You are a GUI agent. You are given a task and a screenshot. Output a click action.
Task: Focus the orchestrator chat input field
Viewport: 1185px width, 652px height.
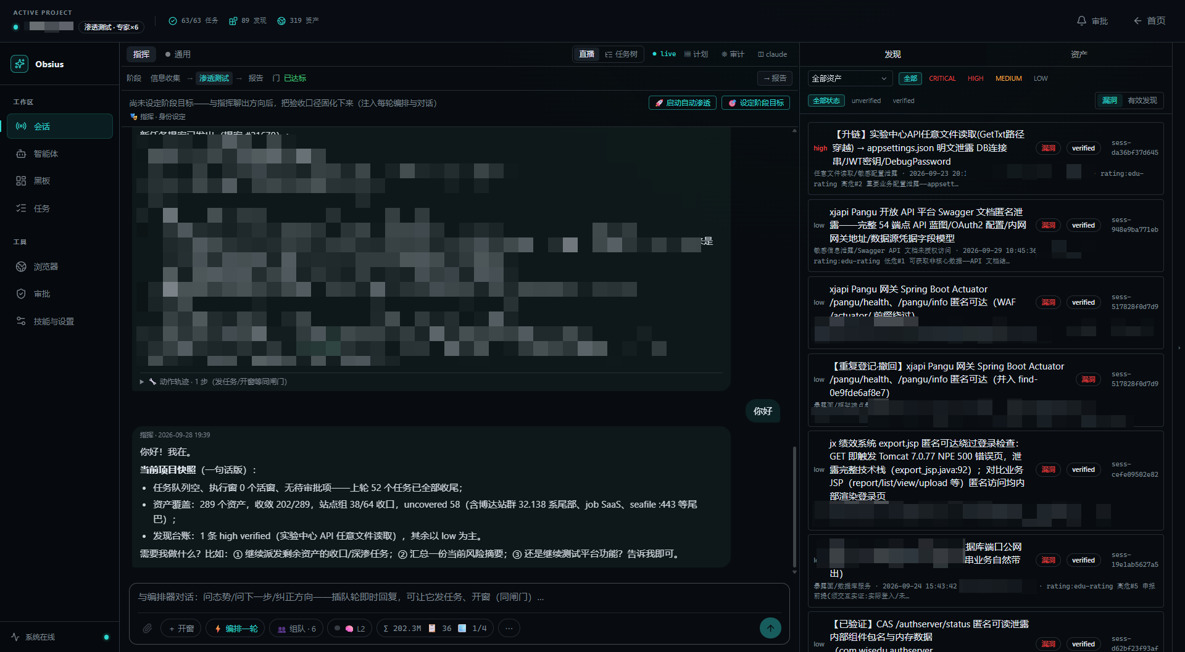pyautogui.click(x=459, y=597)
